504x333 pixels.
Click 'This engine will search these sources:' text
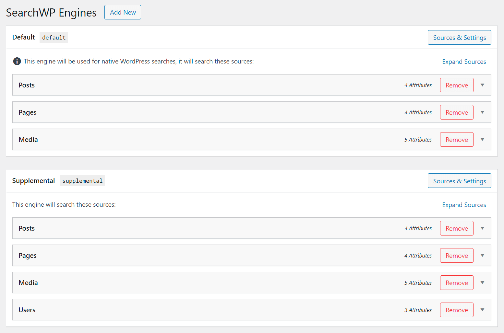pos(64,204)
